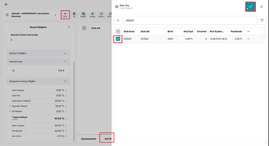
Task: Click the plus button beside the search field
Action: click(118, 20)
